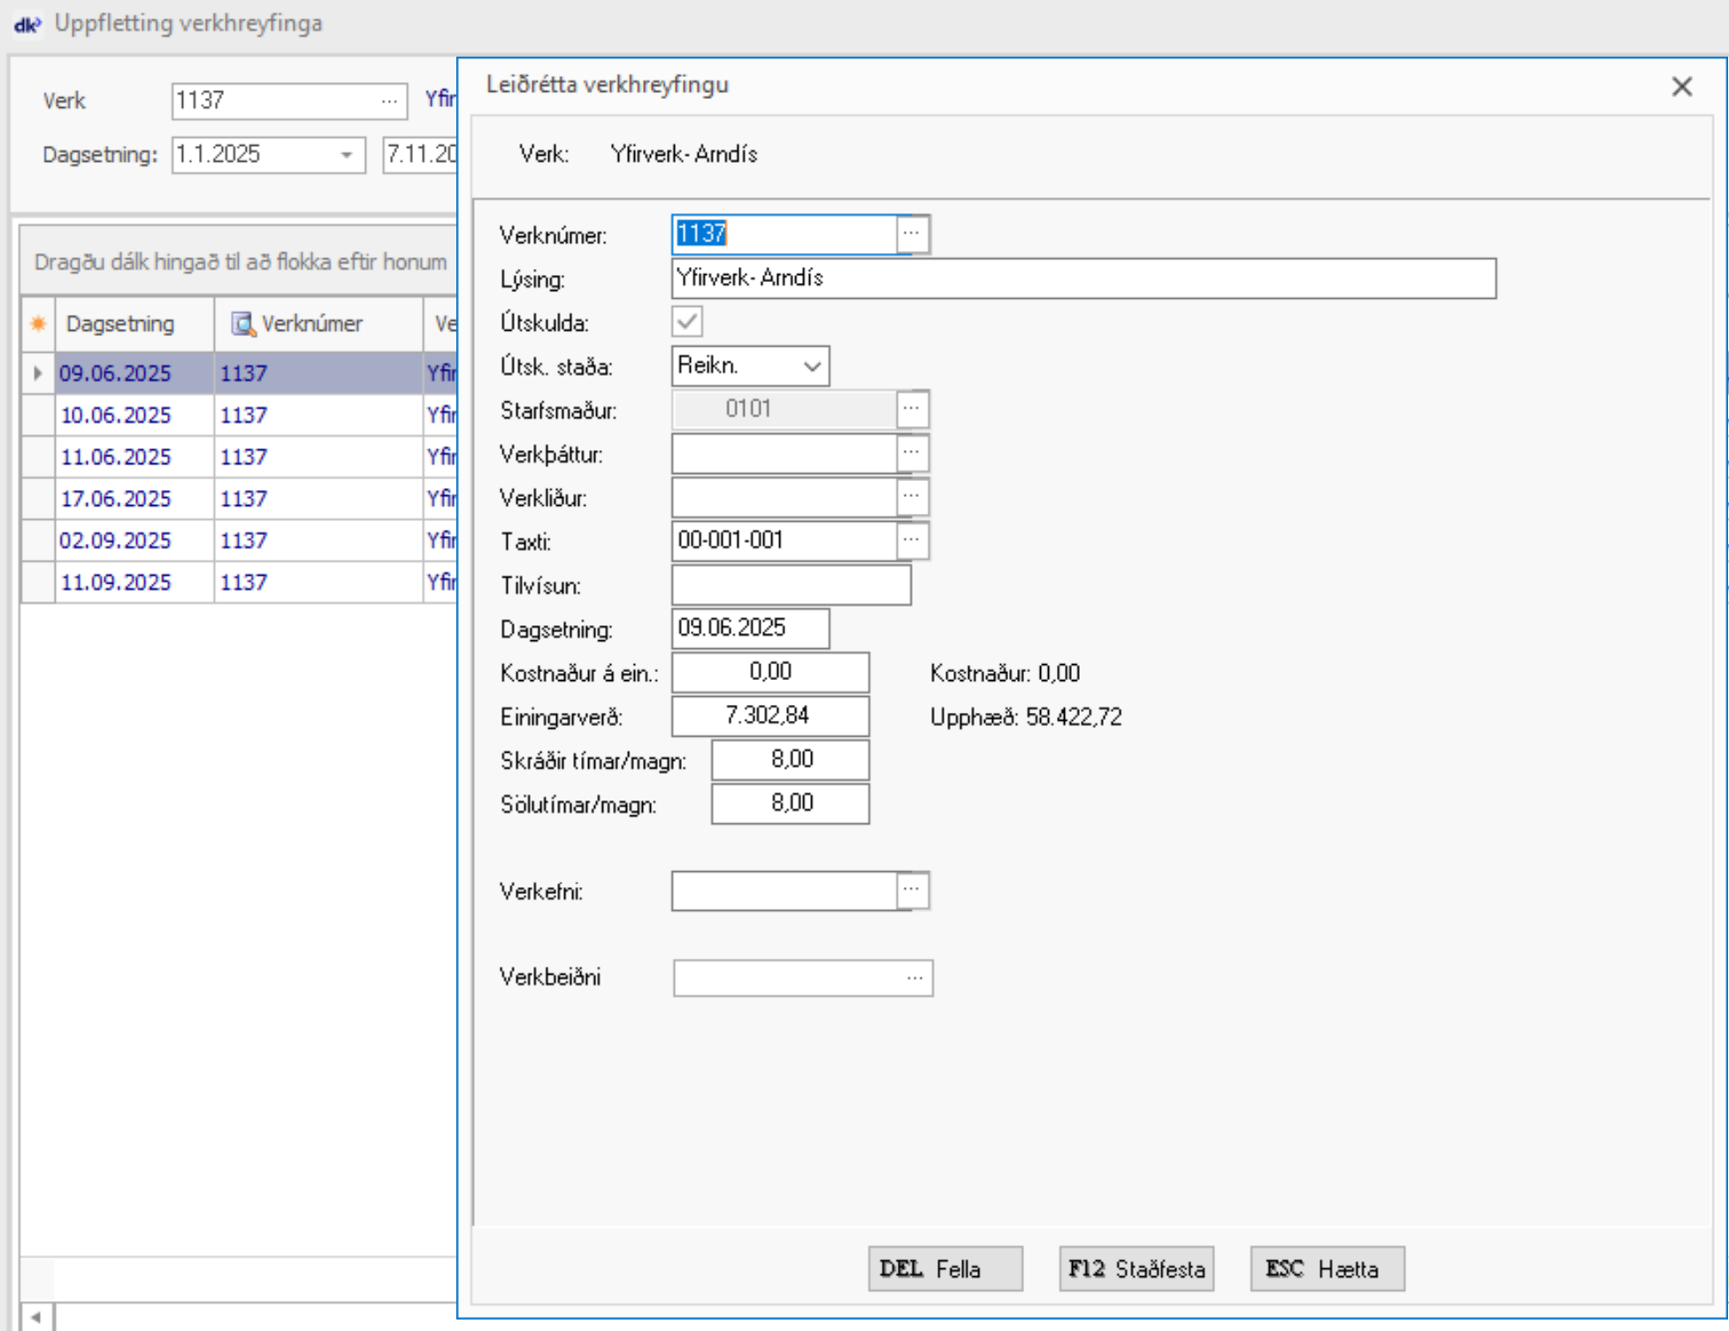
Task: Click the ESC Hætta button
Action: click(1326, 1269)
